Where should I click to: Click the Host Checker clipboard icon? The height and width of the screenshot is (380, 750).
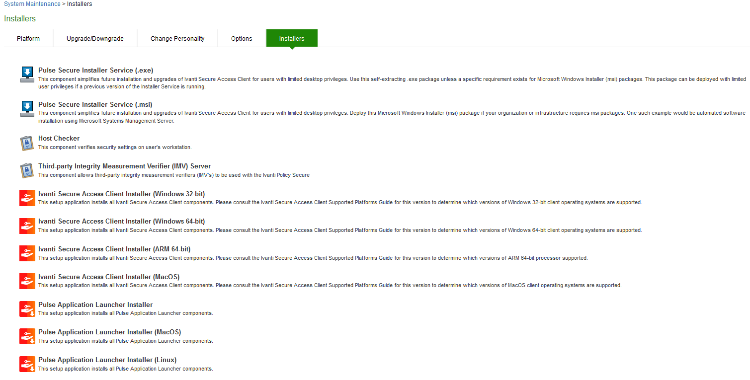(x=27, y=143)
